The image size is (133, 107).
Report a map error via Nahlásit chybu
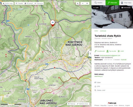(x=82, y=104)
